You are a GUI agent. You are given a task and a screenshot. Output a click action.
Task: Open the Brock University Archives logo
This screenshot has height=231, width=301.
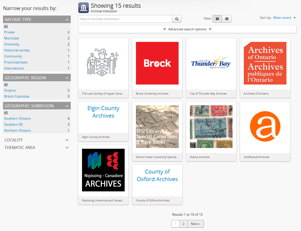(157, 63)
